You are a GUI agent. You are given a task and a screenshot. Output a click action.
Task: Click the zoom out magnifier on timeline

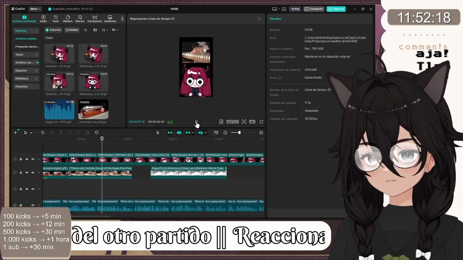(x=225, y=133)
